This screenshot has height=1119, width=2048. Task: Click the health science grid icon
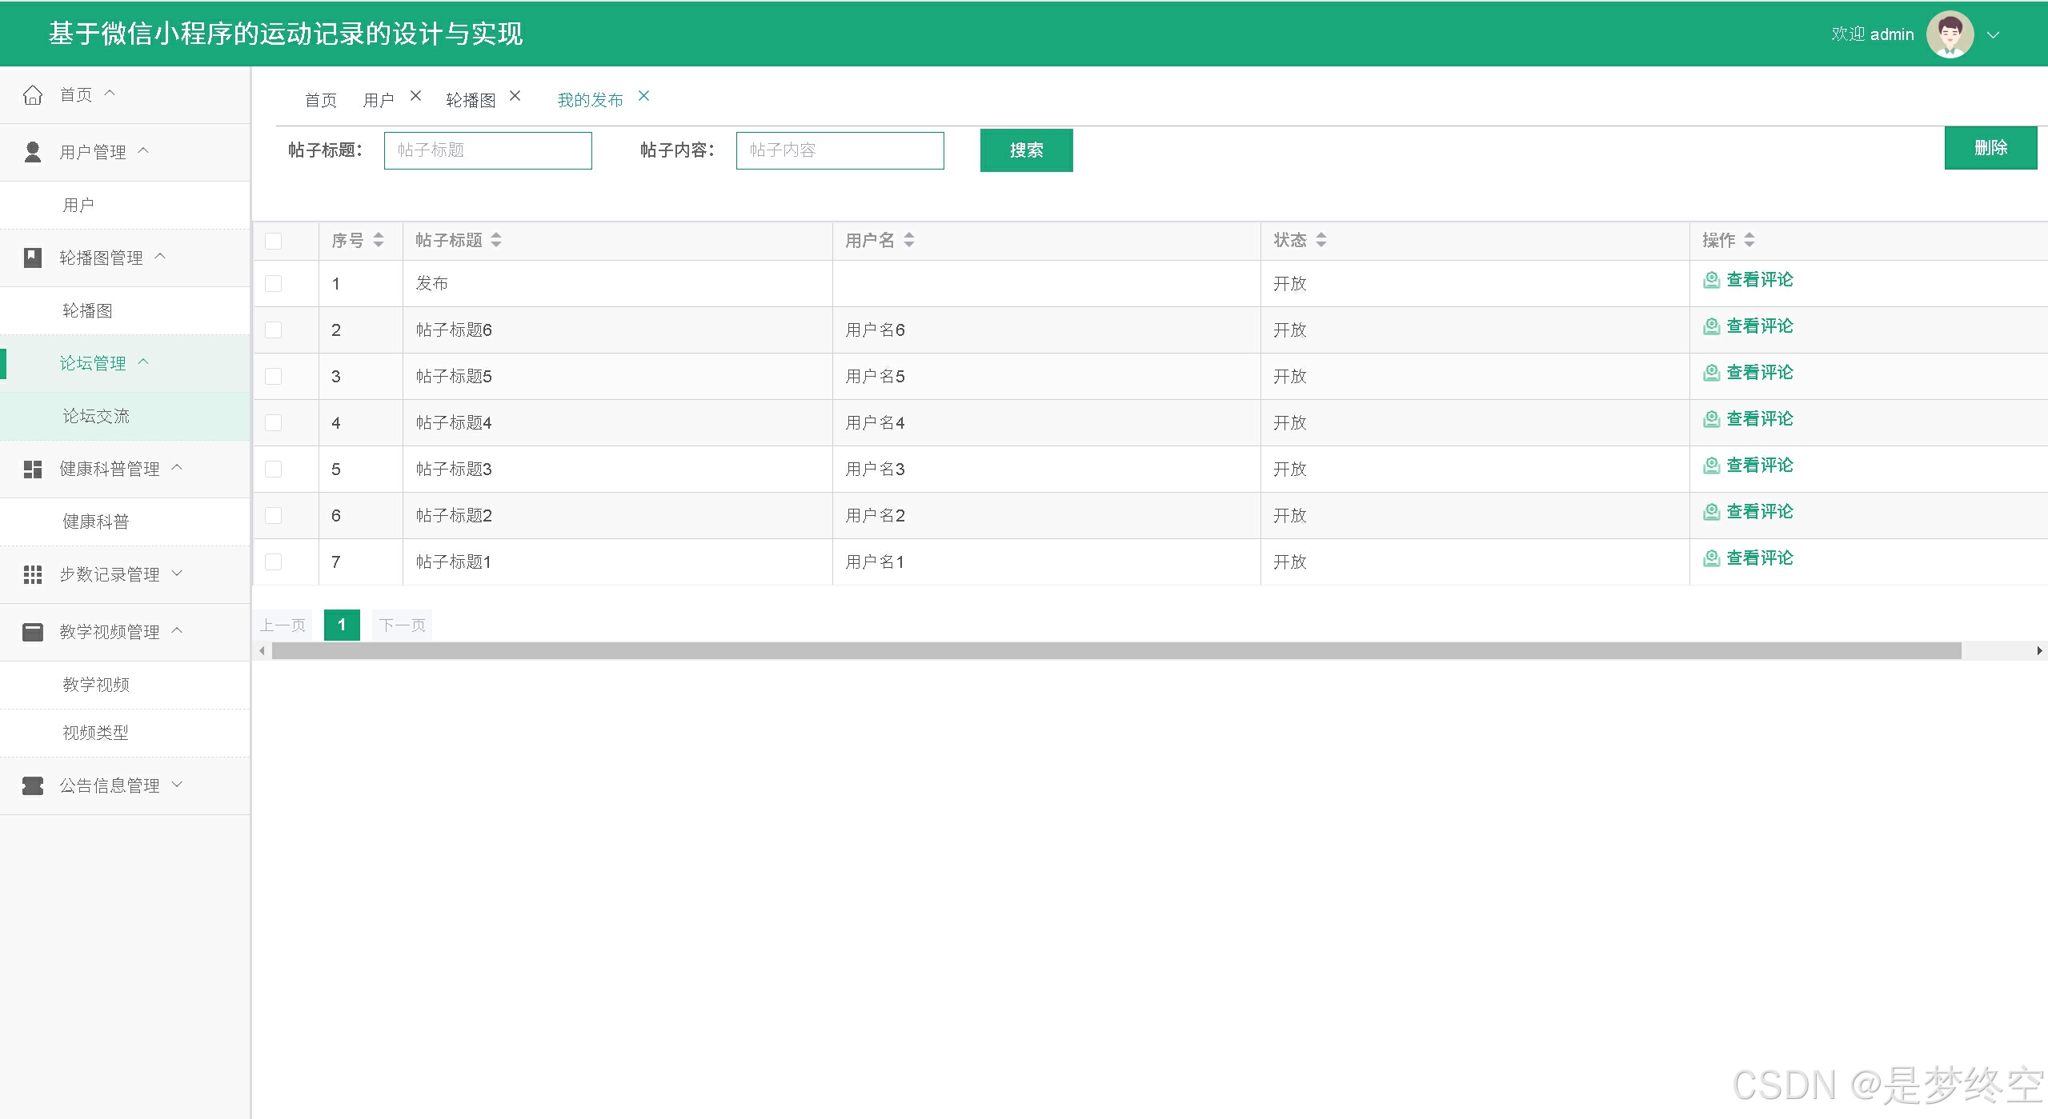(x=33, y=470)
